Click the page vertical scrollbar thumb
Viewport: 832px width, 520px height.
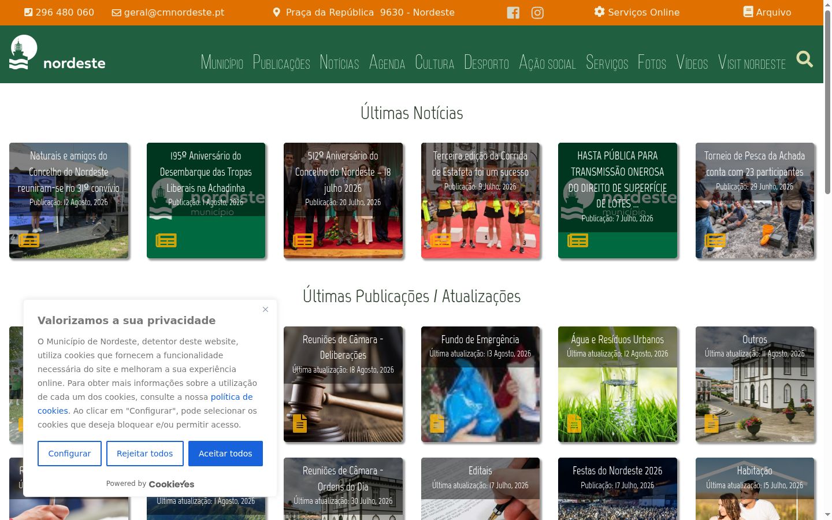coord(827,101)
